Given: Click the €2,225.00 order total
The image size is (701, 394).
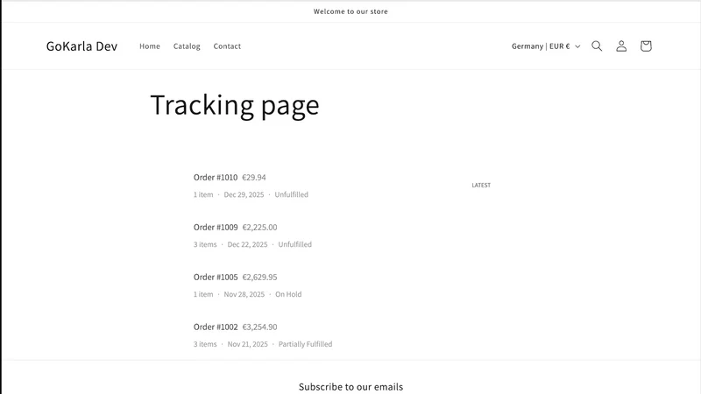Looking at the screenshot, I should 259,228.
